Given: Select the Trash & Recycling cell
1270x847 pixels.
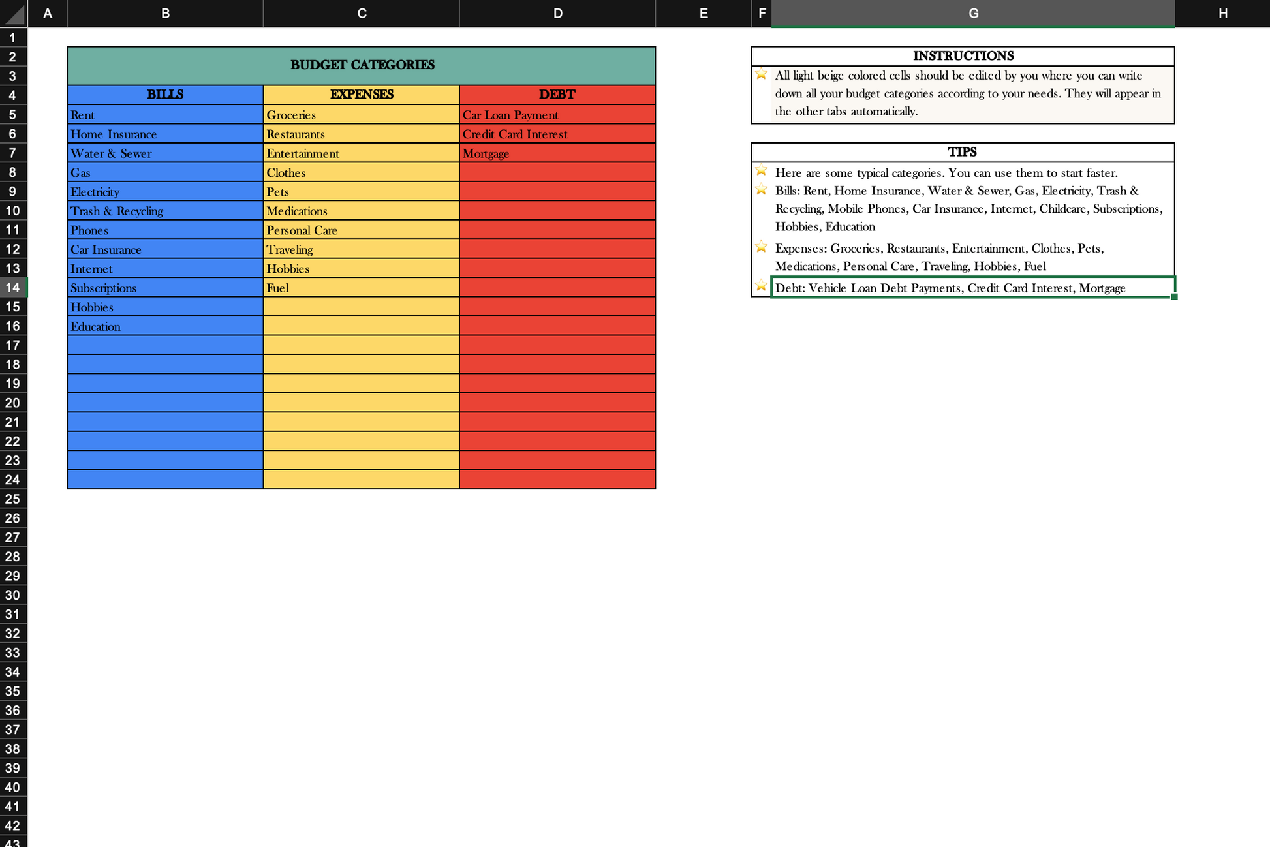Looking at the screenshot, I should coord(165,211).
